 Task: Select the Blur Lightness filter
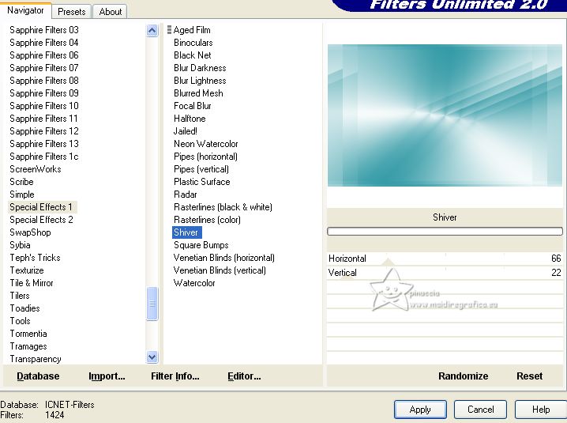click(200, 81)
